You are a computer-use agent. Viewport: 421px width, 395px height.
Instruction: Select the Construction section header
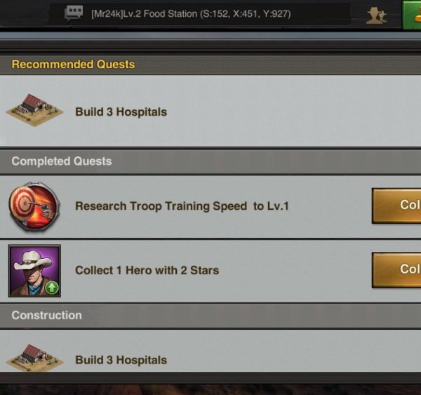[210, 316]
